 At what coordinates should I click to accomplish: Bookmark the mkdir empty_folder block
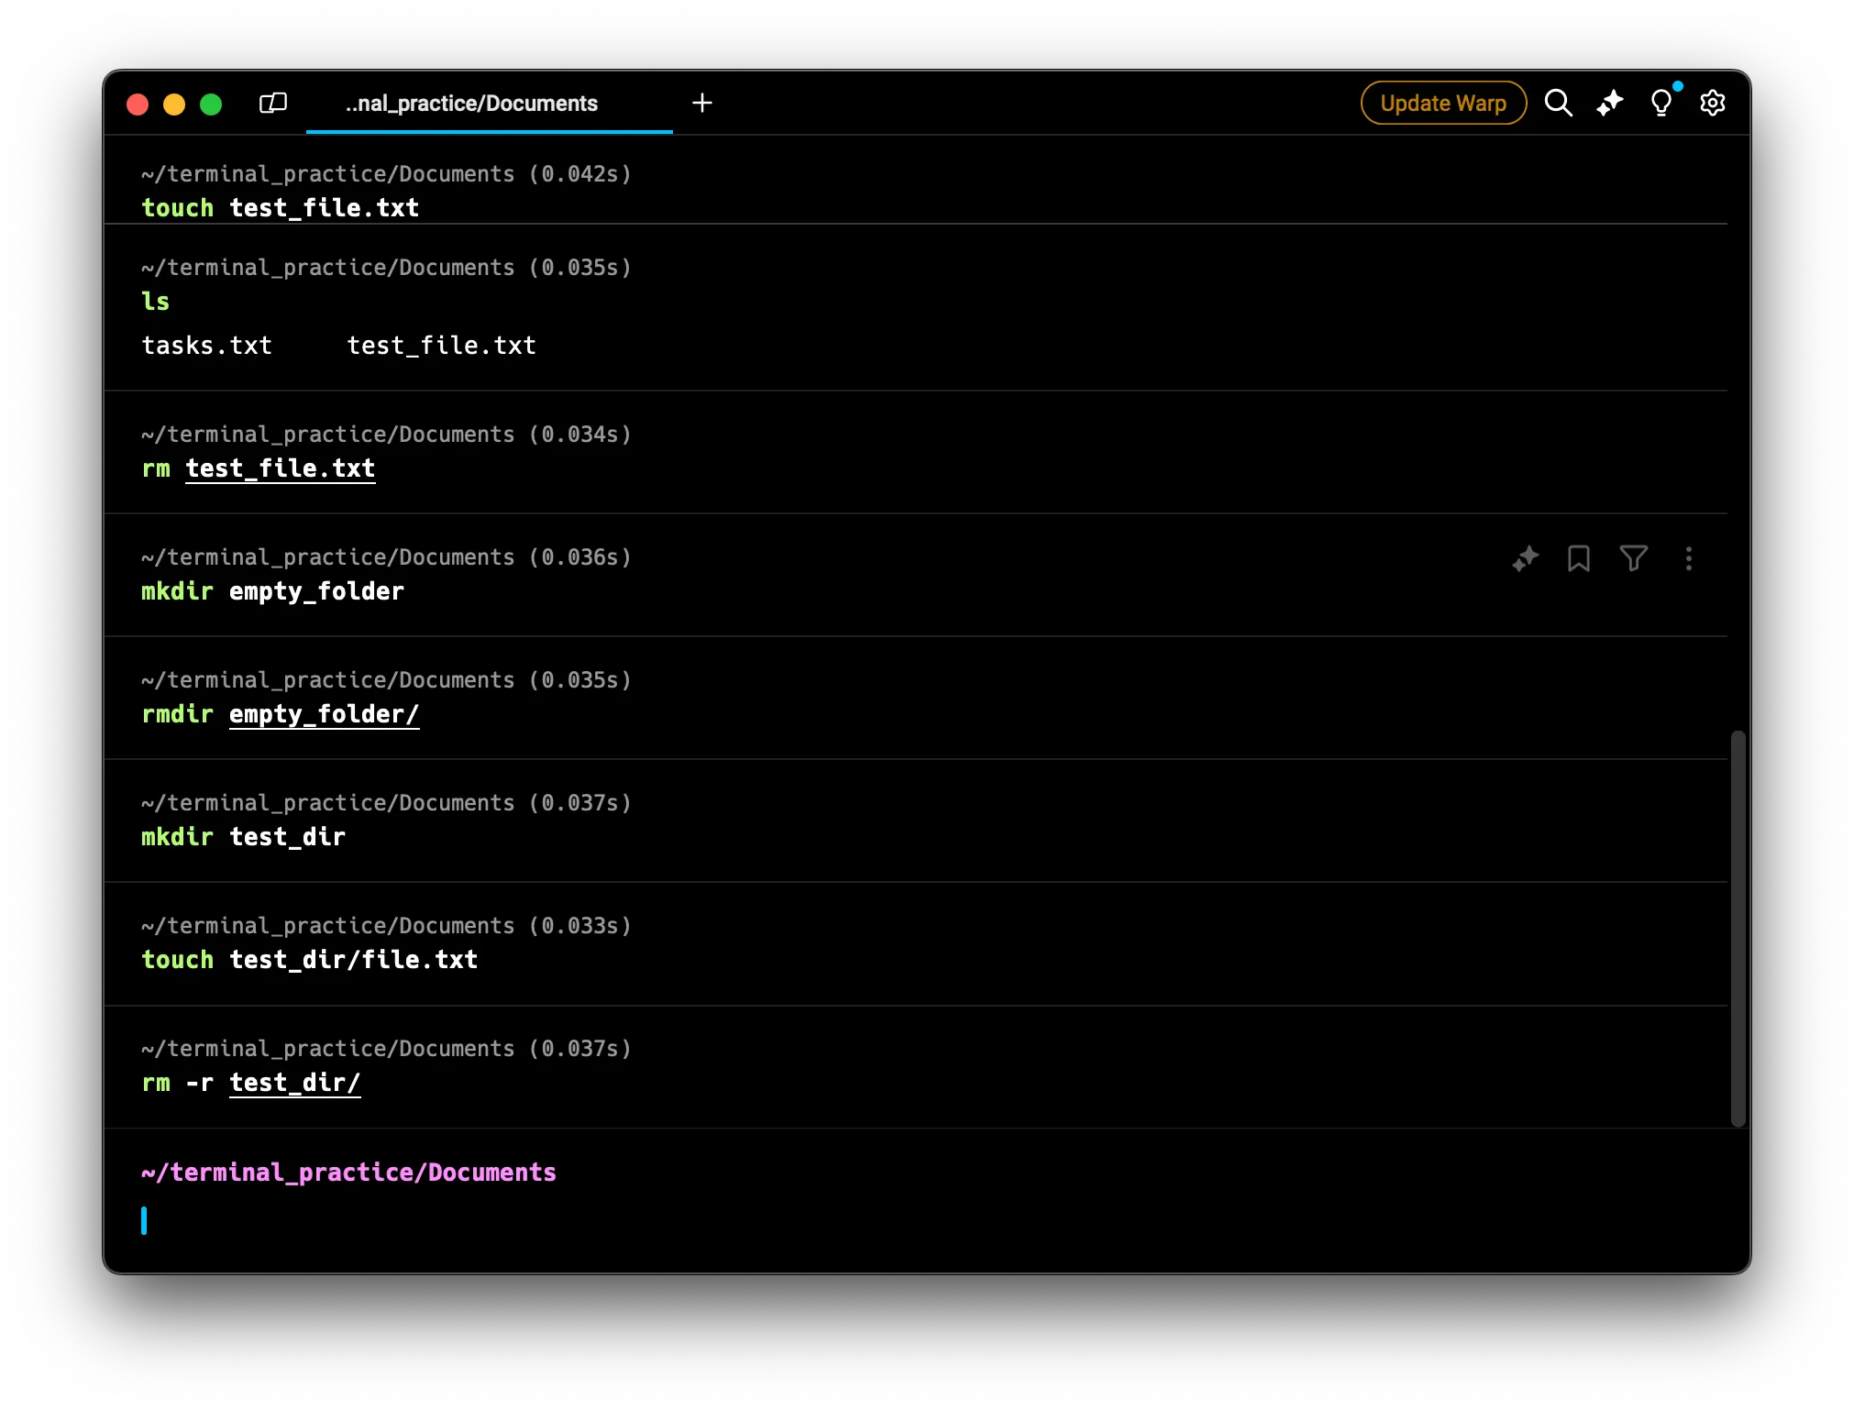click(1578, 558)
